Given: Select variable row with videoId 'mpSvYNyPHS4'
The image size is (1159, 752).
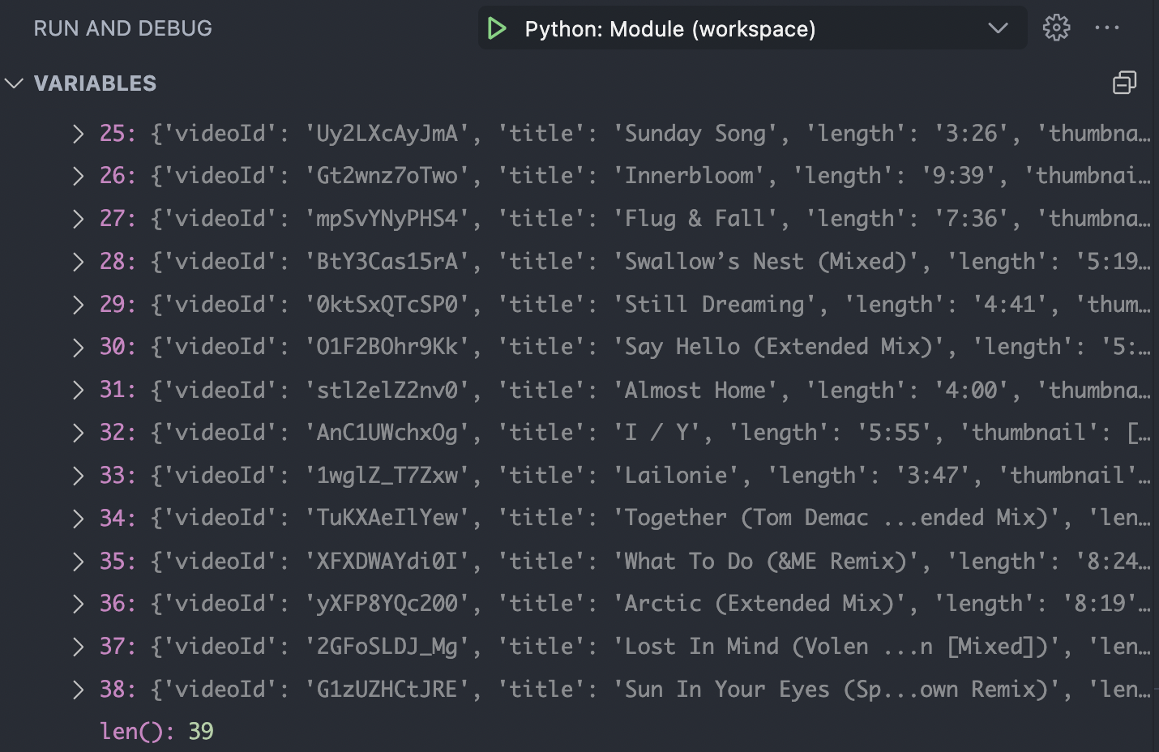Looking at the screenshot, I should pos(578,219).
